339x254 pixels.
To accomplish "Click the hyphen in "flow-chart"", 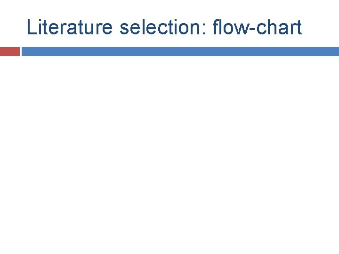I will [x=252, y=29].
